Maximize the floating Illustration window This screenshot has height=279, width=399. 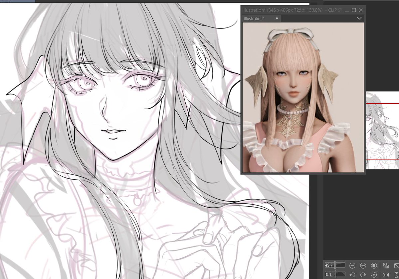click(354, 10)
